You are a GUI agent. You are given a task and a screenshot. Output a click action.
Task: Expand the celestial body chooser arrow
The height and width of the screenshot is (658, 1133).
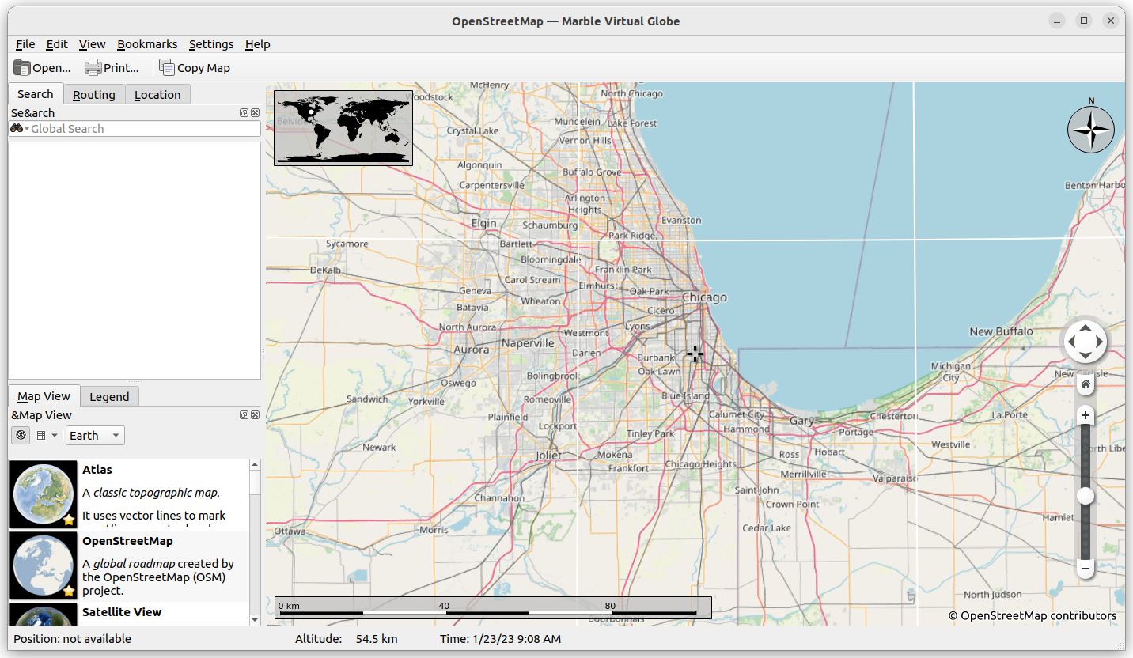pyautogui.click(x=54, y=435)
